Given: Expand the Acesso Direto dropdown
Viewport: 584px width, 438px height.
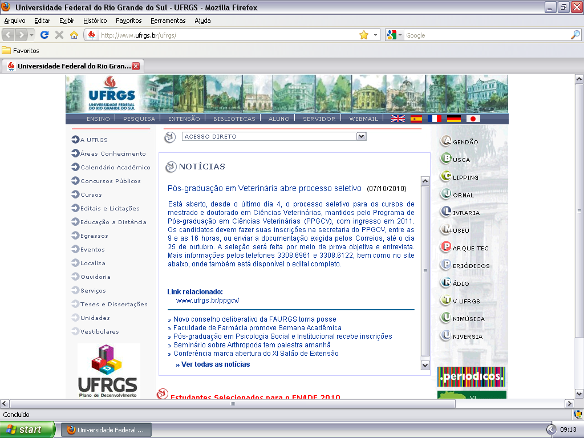Looking at the screenshot, I should click(360, 136).
